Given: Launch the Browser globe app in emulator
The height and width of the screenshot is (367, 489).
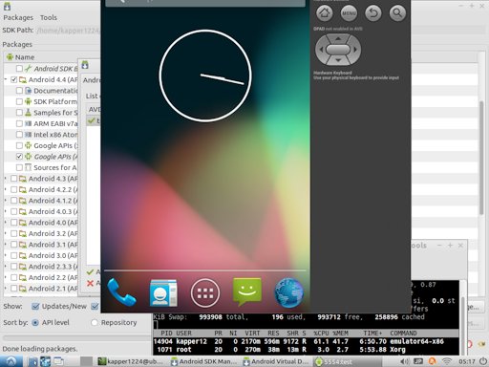Looking at the screenshot, I should click(x=288, y=292).
